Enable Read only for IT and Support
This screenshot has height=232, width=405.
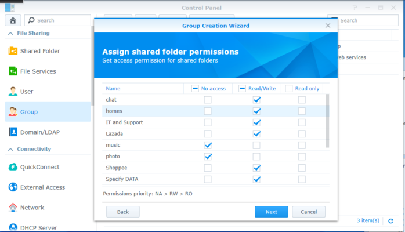(x=302, y=122)
